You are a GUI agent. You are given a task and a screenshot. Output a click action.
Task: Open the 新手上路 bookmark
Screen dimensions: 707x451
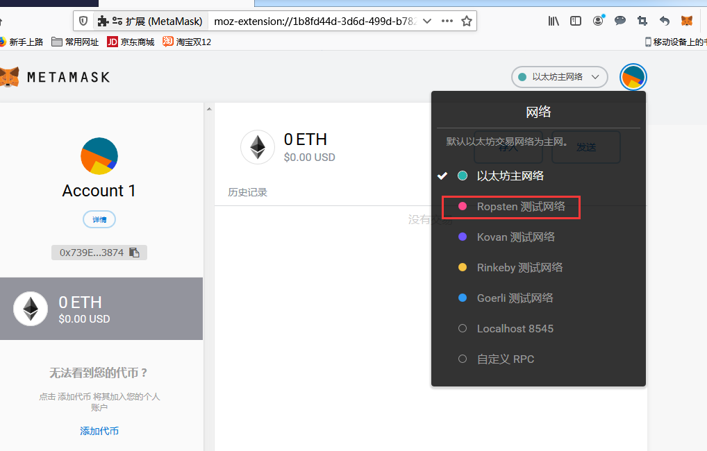tap(22, 42)
